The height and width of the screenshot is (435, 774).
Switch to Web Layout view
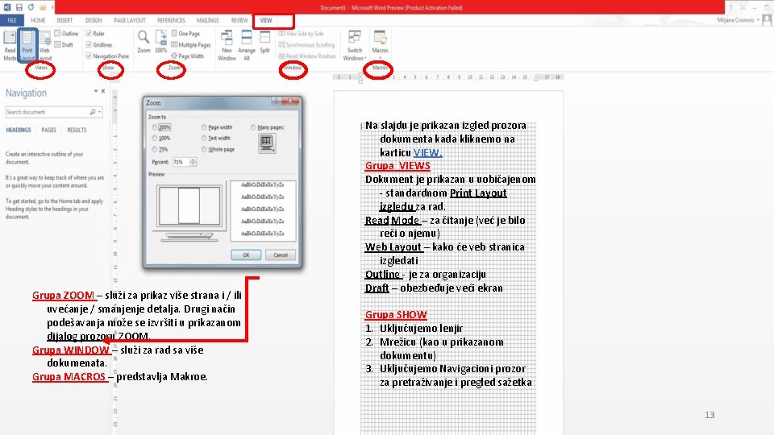[x=45, y=45]
